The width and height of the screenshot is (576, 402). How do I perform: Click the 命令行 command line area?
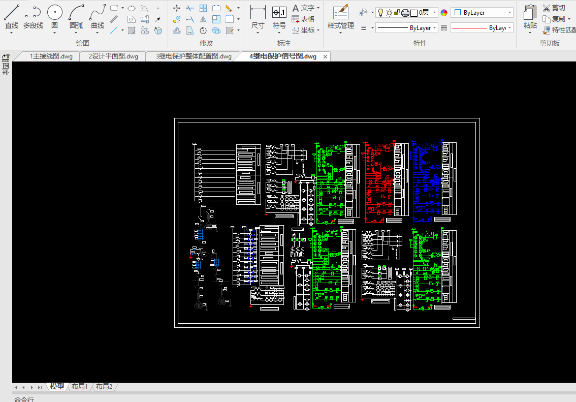24,399
